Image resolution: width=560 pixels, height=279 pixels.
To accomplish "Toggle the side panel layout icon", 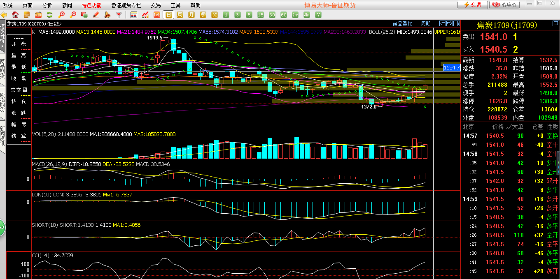I will point(457,23).
